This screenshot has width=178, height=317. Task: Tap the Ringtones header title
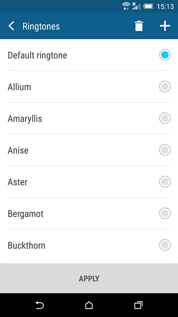pyautogui.click(x=41, y=26)
